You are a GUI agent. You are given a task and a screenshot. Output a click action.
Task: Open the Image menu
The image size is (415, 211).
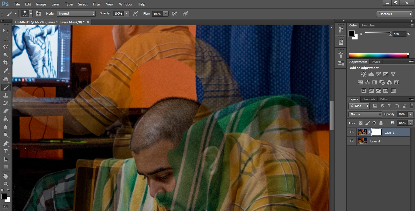(x=41, y=4)
